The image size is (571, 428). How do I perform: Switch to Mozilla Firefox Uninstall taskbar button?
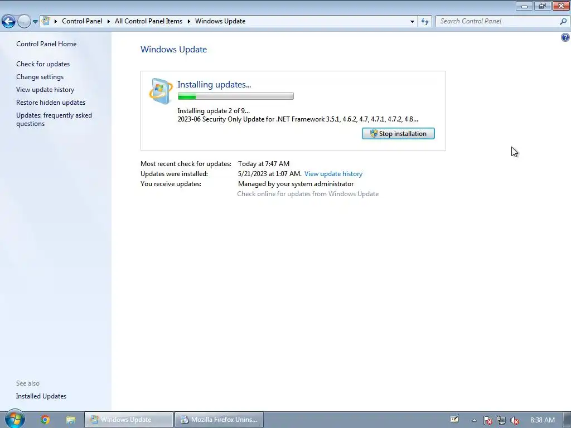[219, 420]
